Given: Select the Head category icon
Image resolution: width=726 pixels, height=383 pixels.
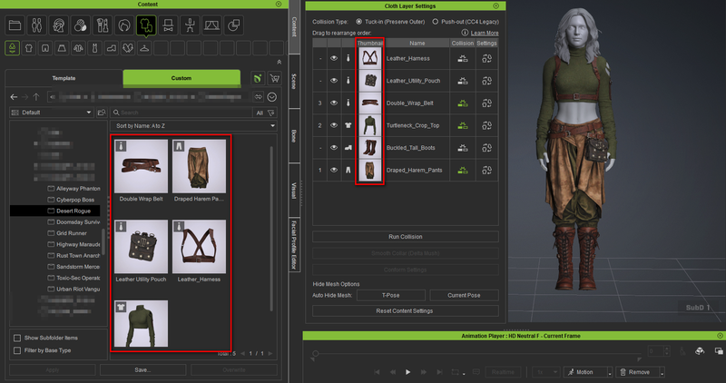Looking at the screenshot, I should (58, 25).
